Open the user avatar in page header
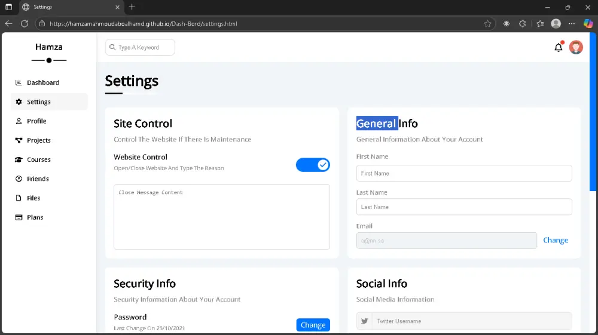Viewport: 598px width, 335px height. tap(576, 47)
